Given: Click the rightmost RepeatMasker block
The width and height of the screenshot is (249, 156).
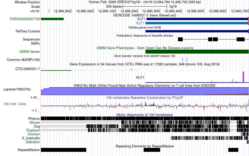Looking at the screenshot, I should click(x=233, y=150).
